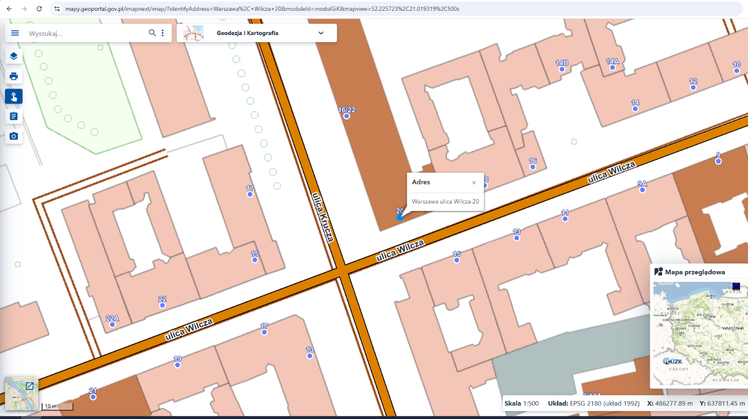Select address point 16/22 on map
Image resolution: width=748 pixels, height=419 pixels.
[x=347, y=116]
